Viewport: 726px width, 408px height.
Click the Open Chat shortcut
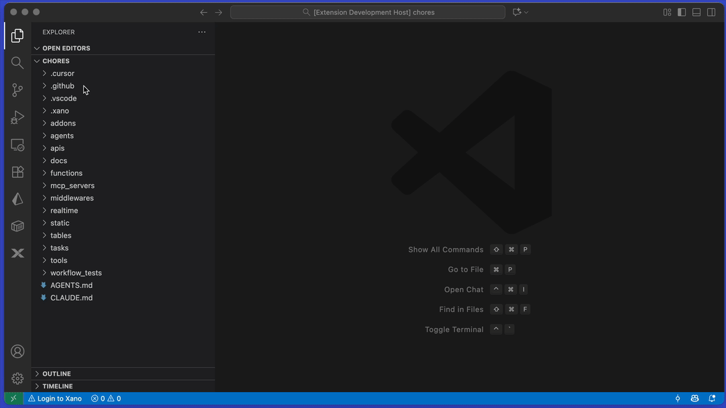point(486,290)
